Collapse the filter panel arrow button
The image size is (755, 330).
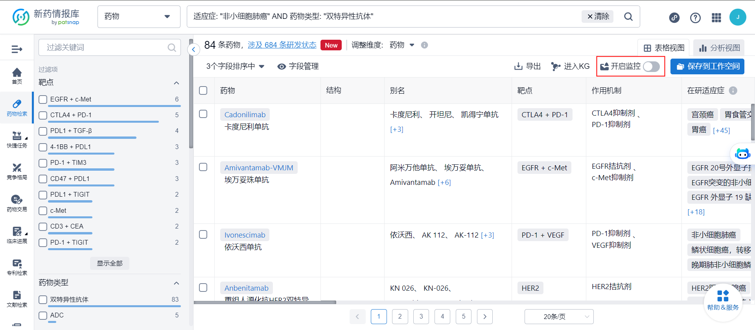193,50
